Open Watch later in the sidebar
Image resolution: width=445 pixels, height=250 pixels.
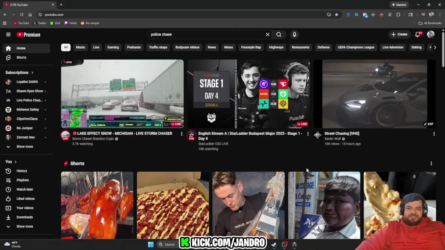click(26, 189)
